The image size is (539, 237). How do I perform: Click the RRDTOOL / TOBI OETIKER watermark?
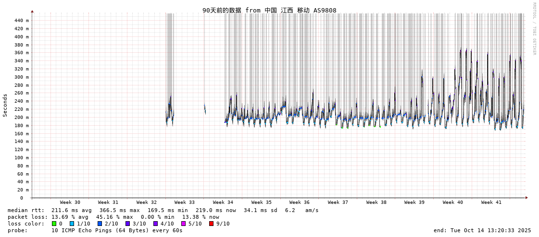click(534, 29)
